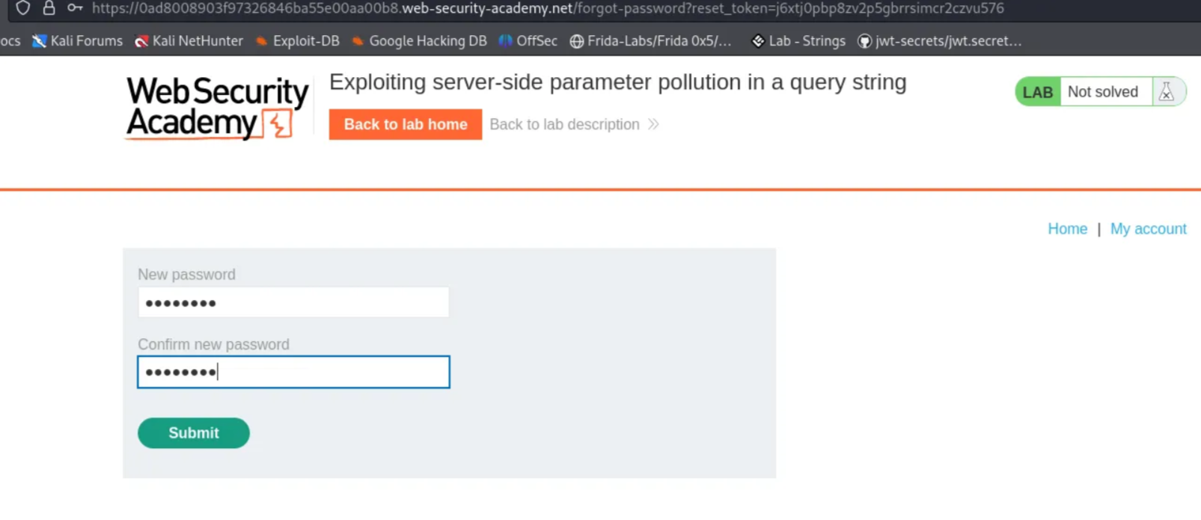Open the Kali Forums bookmark
The width and height of the screenshot is (1201, 520).
(78, 41)
